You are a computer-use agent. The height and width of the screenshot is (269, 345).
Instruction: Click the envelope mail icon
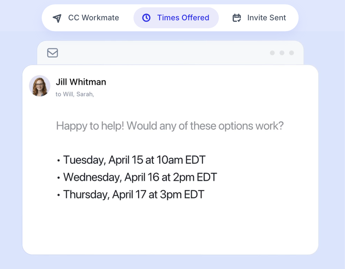[x=53, y=53]
